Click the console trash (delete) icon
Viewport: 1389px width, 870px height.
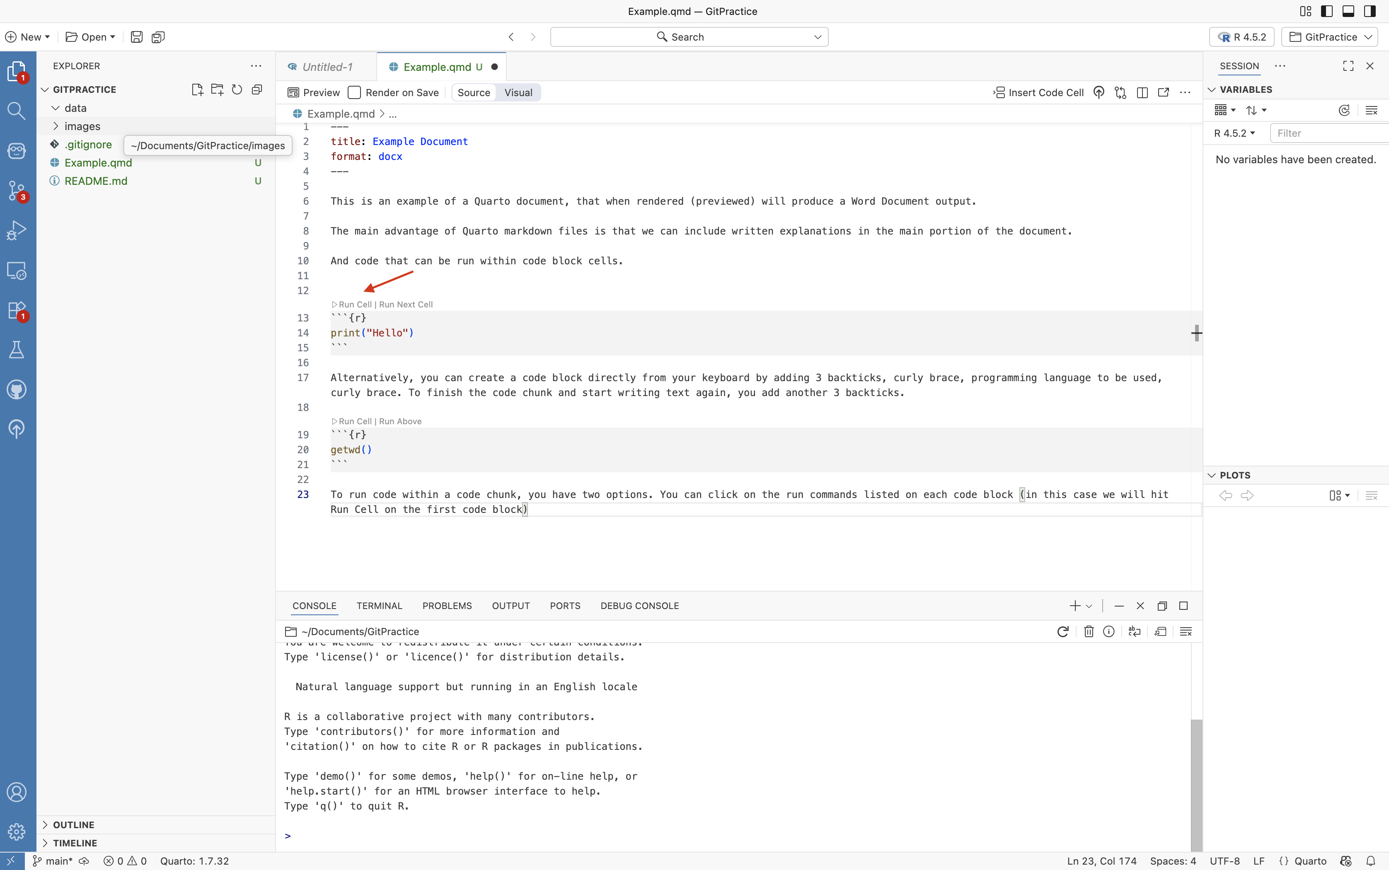[x=1089, y=631]
